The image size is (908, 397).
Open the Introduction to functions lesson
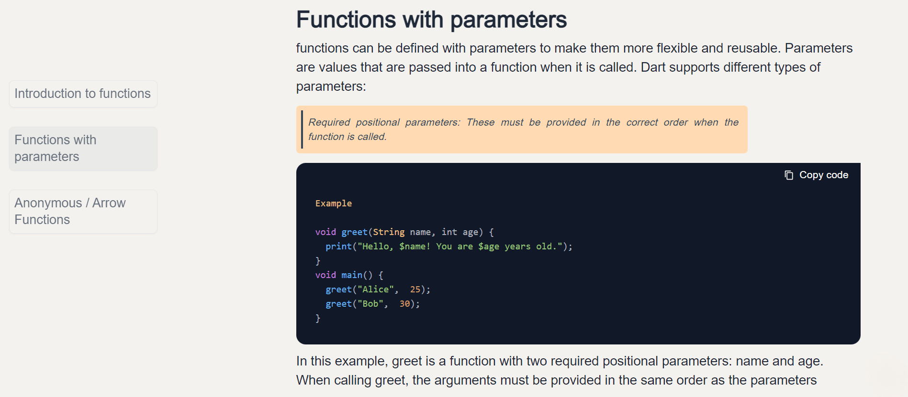pyautogui.click(x=83, y=94)
